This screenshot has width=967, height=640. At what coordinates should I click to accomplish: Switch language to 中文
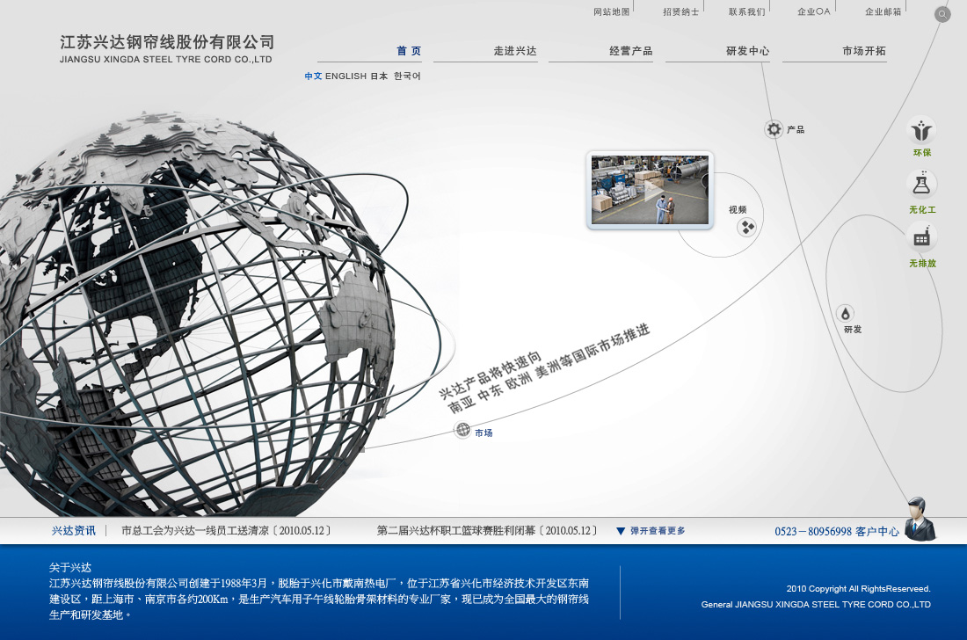point(313,76)
